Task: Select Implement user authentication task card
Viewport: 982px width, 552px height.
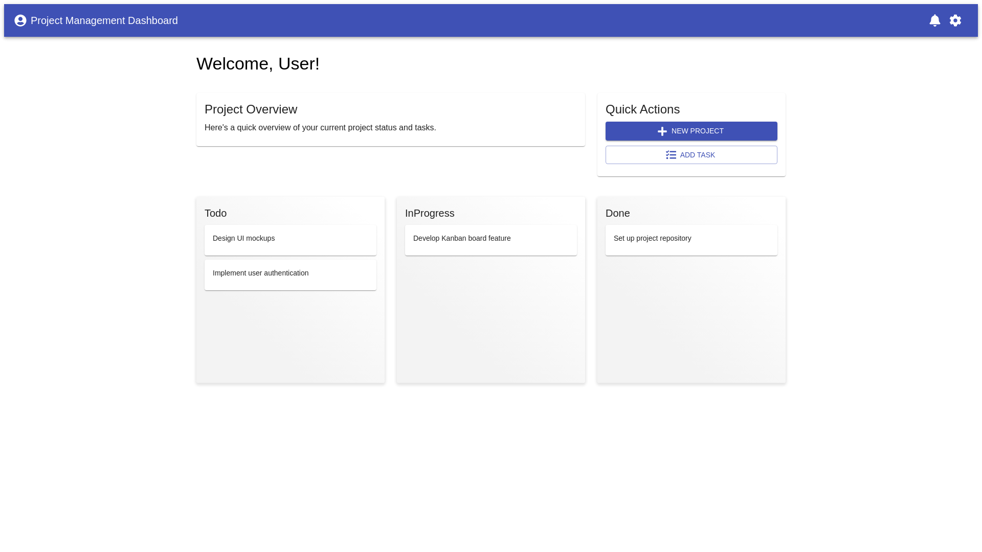Action: (x=290, y=274)
